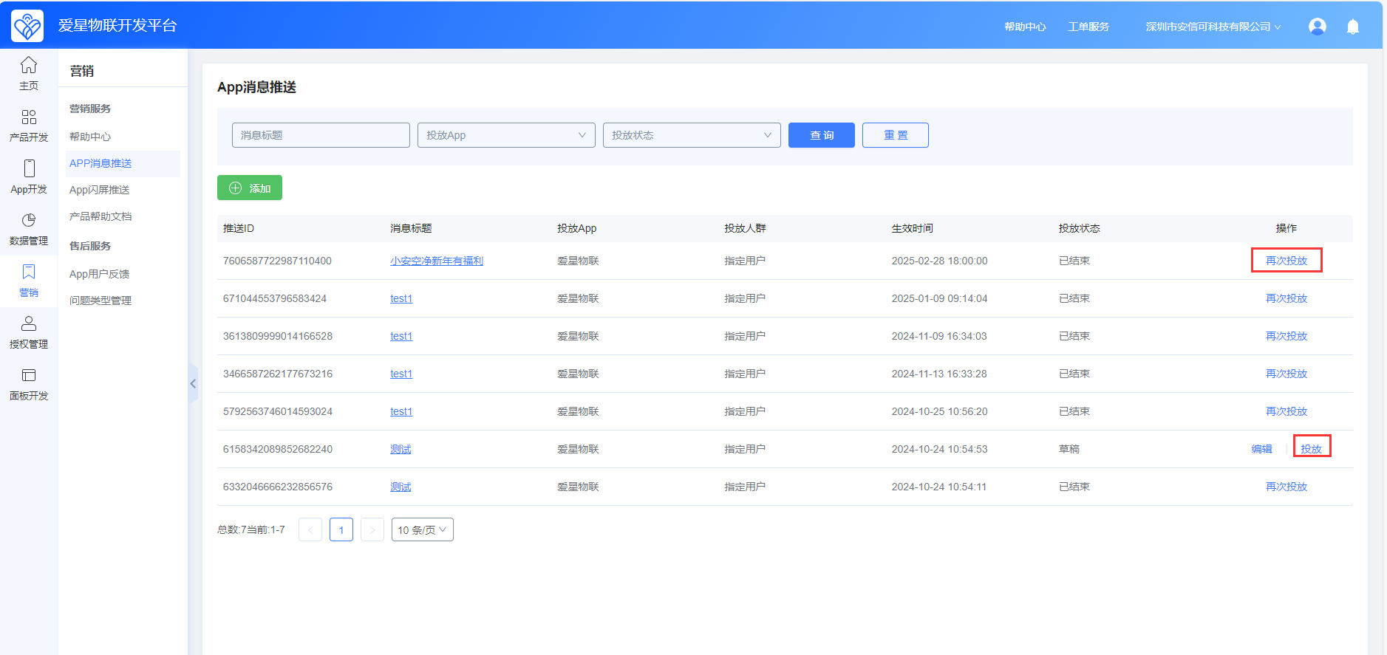Screen dimensions: 1387x655
Task: Open notifications bell icon
Action: pos(1352,27)
